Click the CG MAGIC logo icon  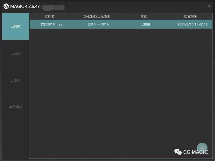(x=6, y=6)
